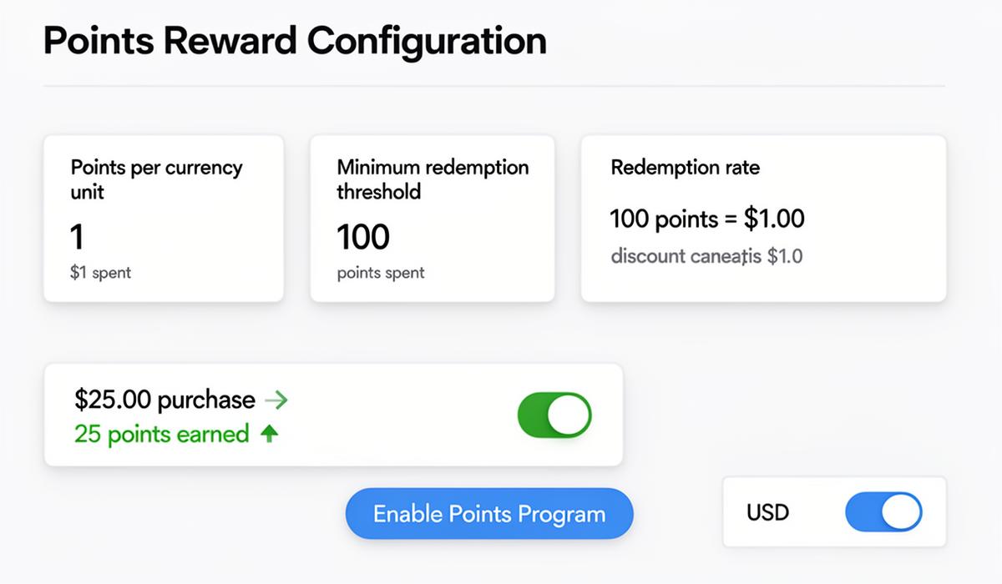Click the USD currency label
The height and width of the screenshot is (584, 1002).
767,511
